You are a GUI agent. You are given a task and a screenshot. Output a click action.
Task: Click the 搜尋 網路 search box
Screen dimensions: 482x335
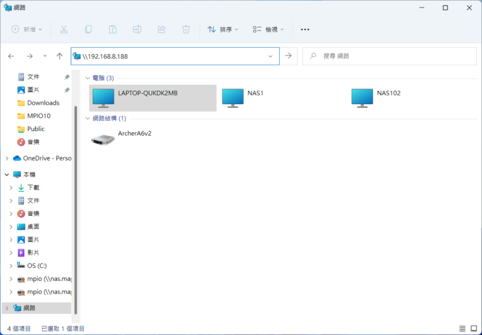point(390,56)
